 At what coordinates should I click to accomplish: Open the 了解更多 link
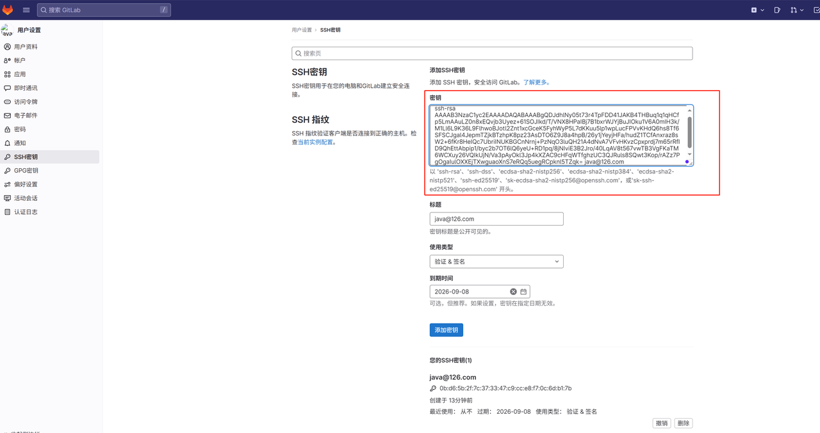(x=536, y=83)
